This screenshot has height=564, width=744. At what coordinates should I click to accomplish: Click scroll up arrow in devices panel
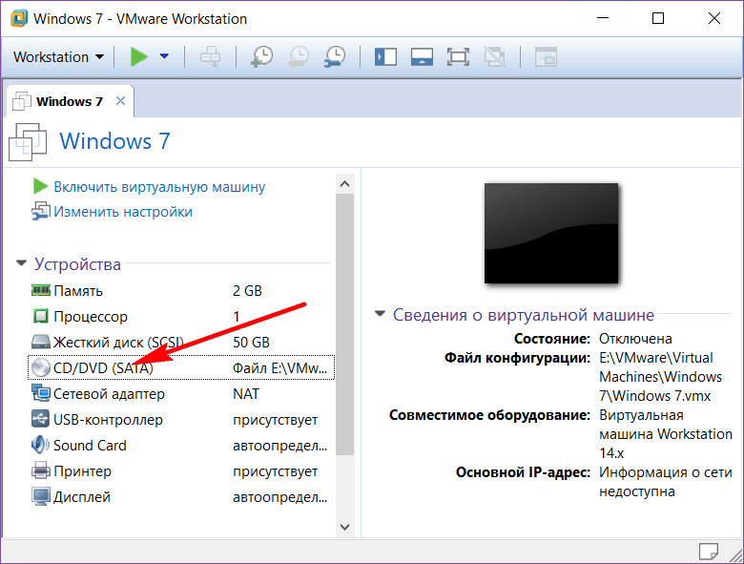[345, 184]
